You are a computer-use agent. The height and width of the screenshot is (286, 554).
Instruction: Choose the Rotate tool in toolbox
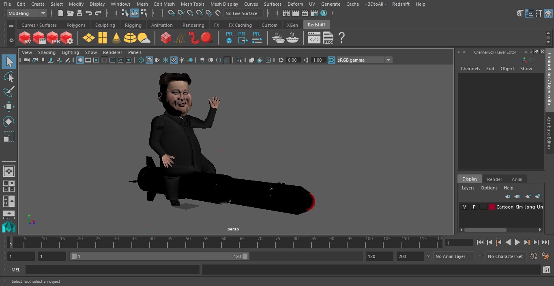[9, 121]
